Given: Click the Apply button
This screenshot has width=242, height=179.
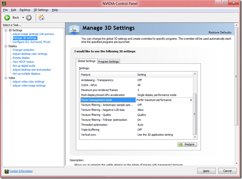Looking at the screenshot, I should (x=206, y=171).
